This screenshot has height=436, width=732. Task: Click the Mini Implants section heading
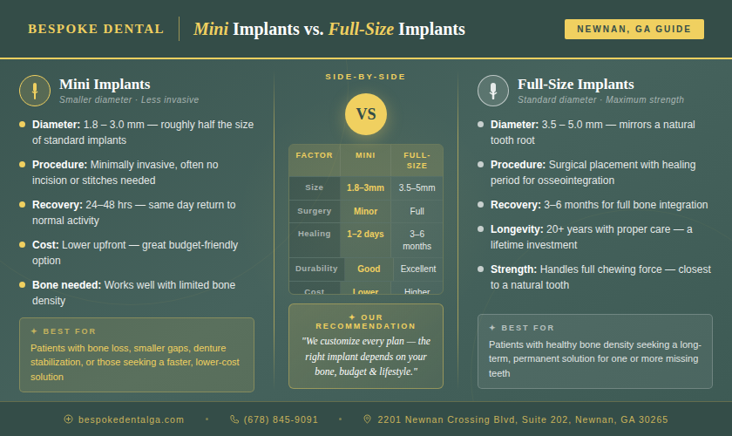click(105, 85)
